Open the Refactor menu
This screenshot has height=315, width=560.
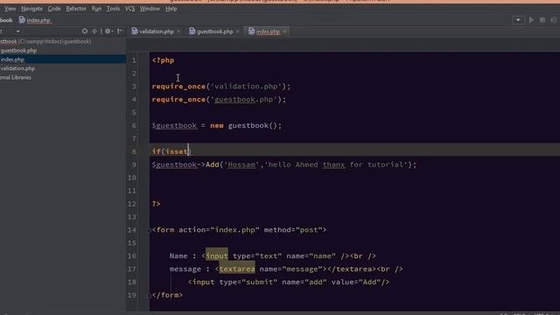click(x=76, y=9)
